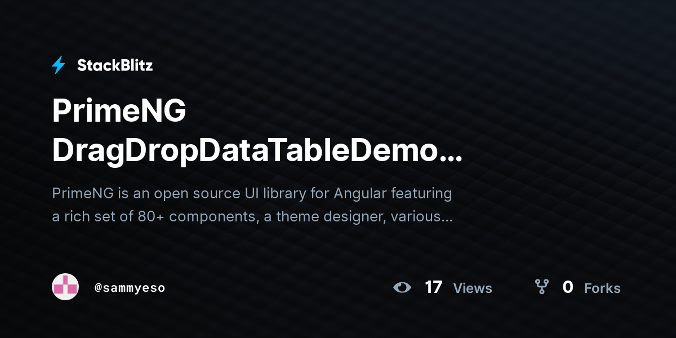Click the 17 views count number
The height and width of the screenshot is (338, 676).
tap(433, 287)
